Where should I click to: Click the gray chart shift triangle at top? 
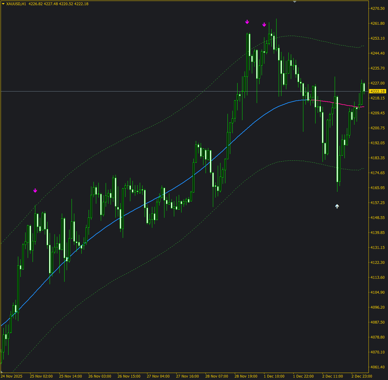tap(294, 2)
